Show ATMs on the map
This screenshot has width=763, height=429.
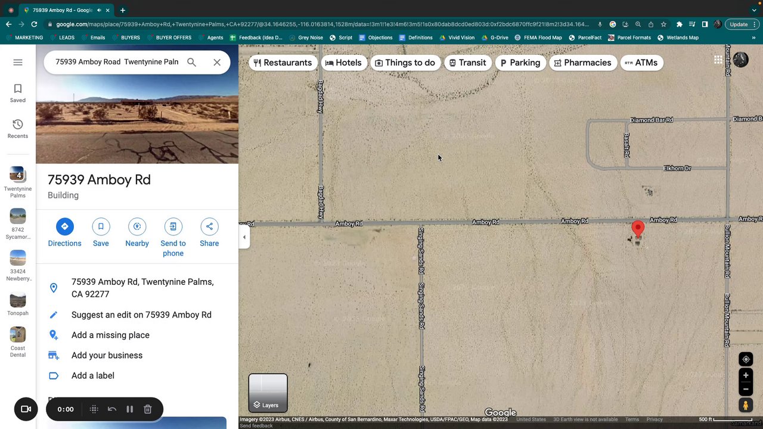click(x=641, y=63)
